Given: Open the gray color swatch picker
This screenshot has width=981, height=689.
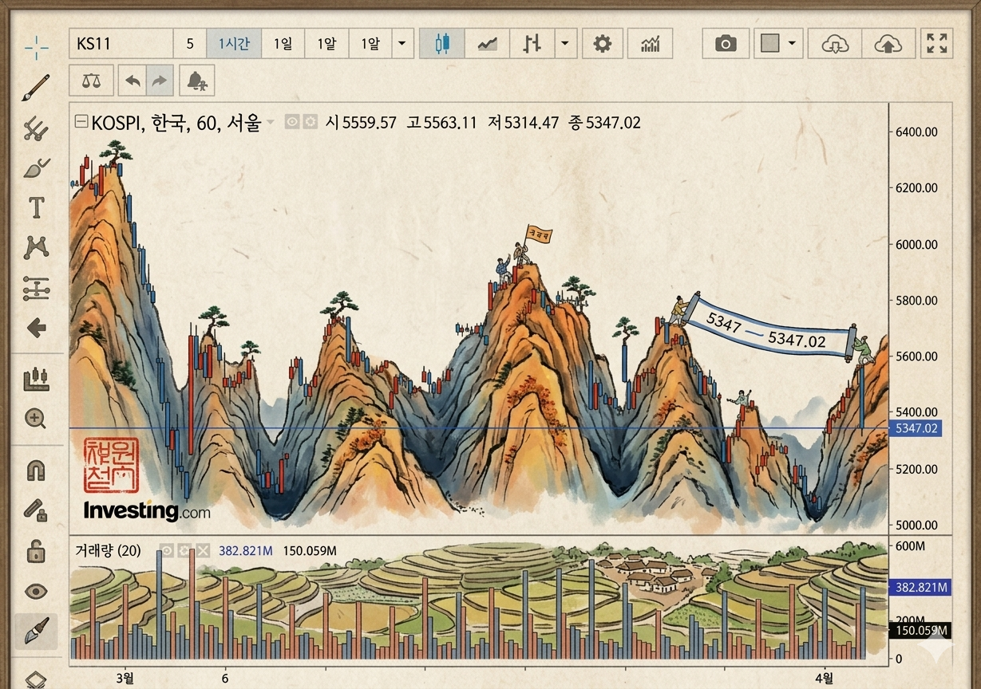Looking at the screenshot, I should pyautogui.click(x=769, y=44).
